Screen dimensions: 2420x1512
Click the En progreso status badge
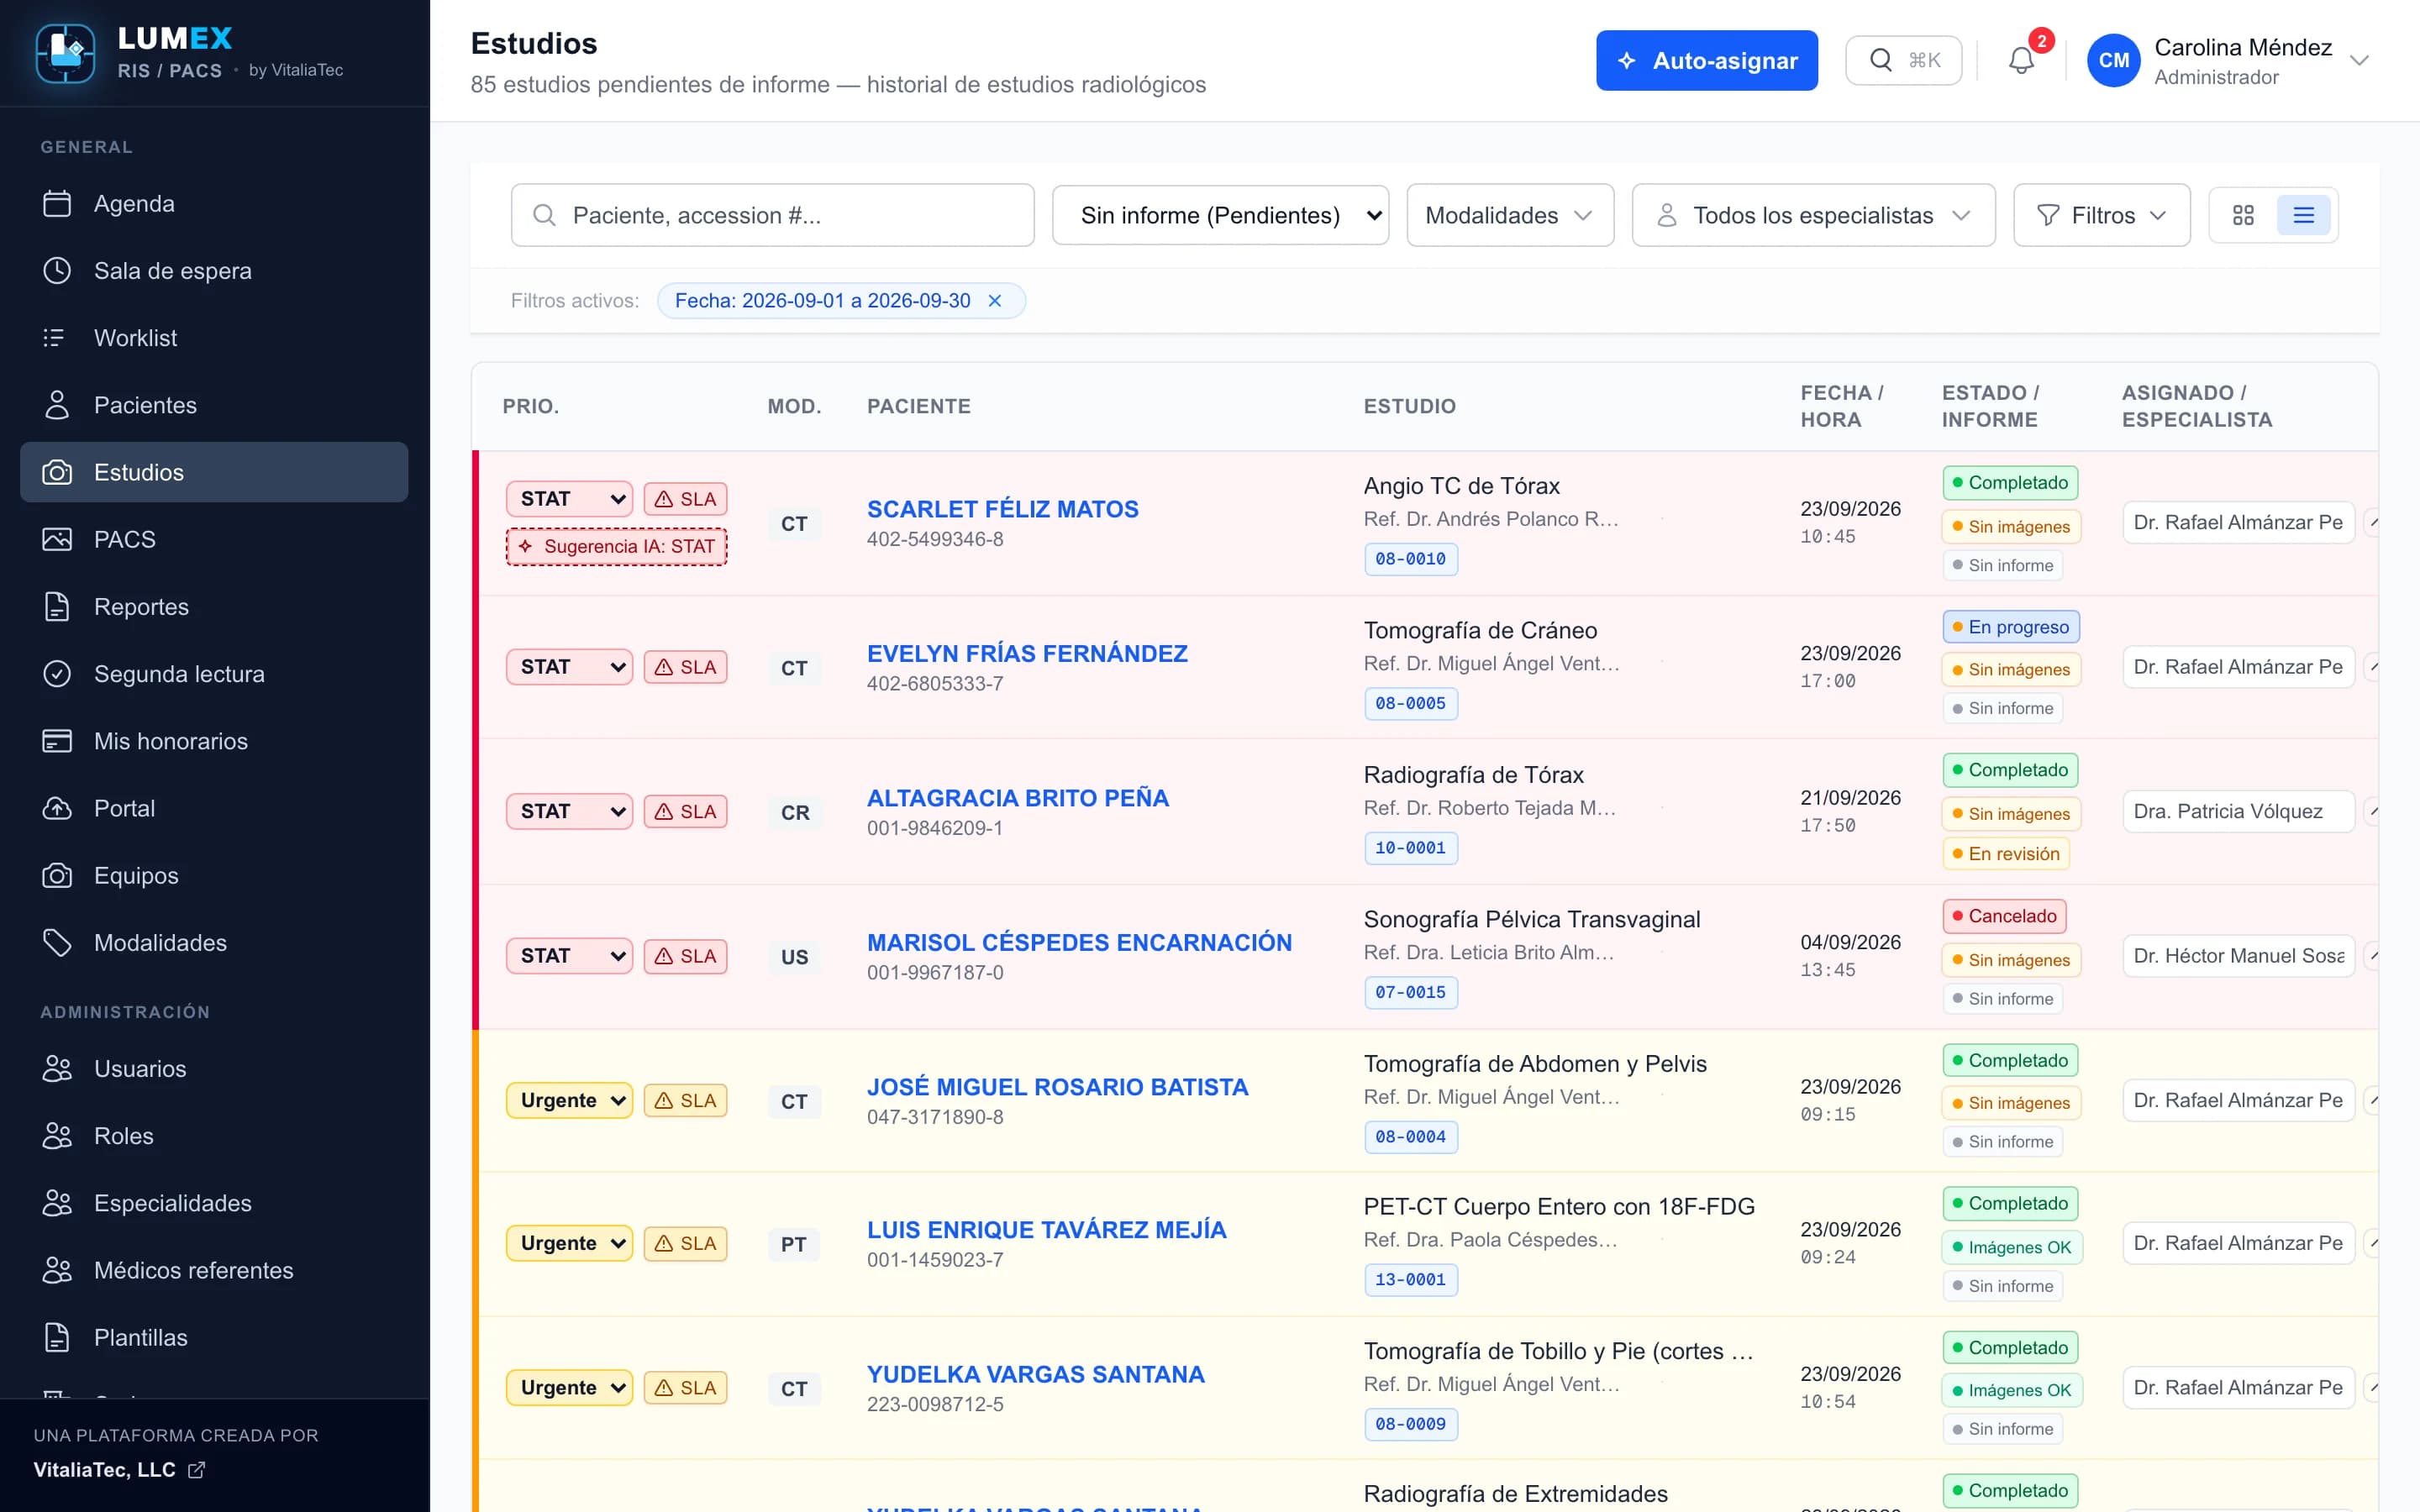2010,627
